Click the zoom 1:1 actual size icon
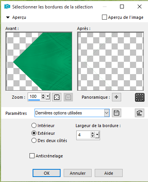148x182 pixels. click(68, 97)
